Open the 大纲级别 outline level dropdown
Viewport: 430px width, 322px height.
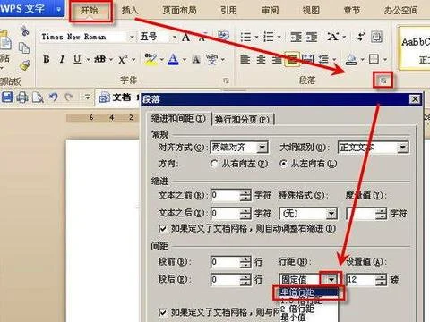pos(403,148)
